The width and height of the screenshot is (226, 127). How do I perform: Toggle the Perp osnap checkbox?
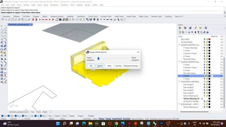click(41, 116)
